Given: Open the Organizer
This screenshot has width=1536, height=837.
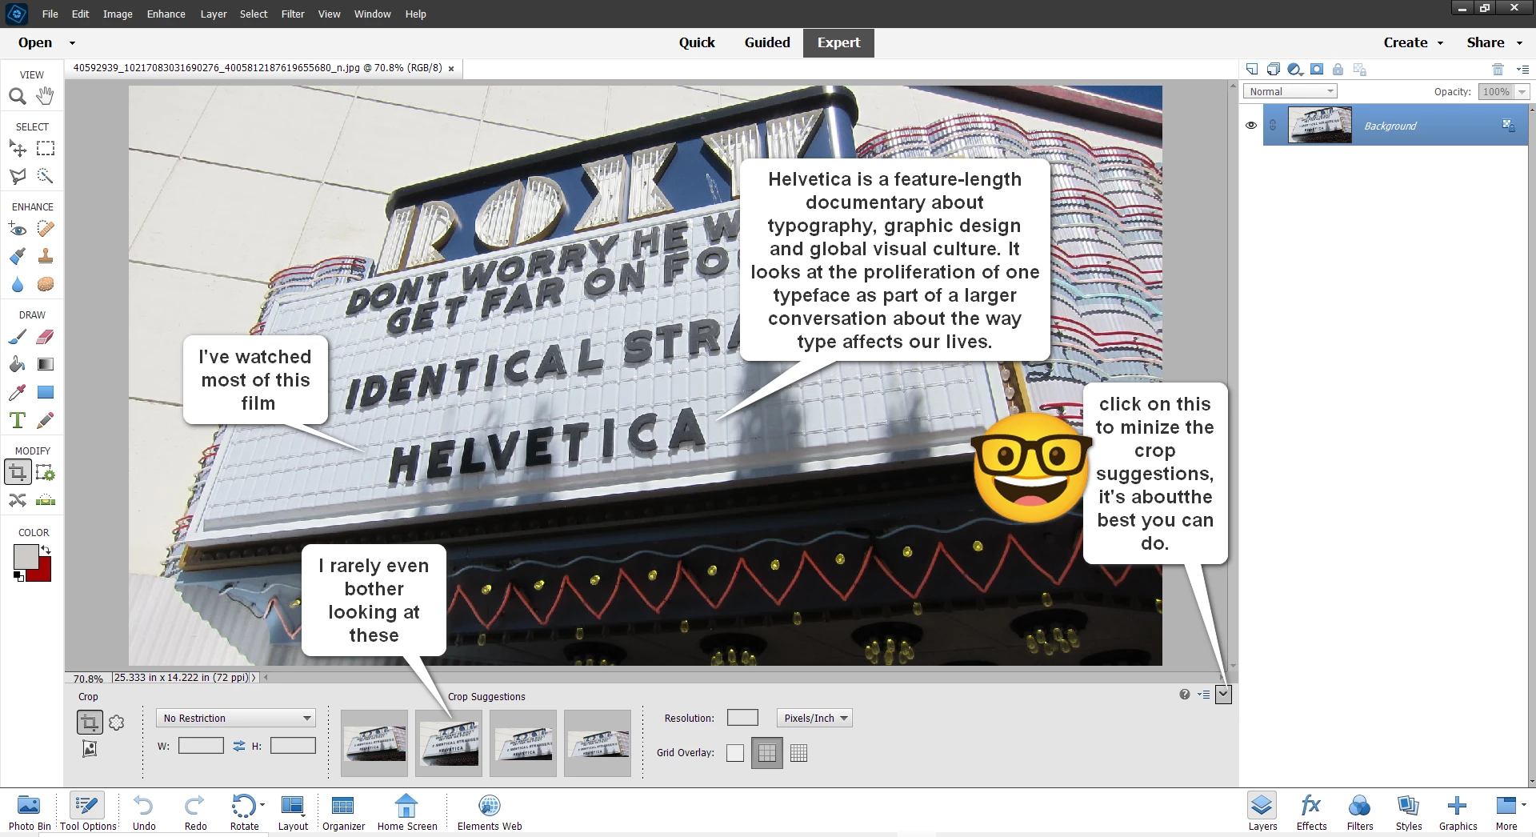Looking at the screenshot, I should [x=343, y=812].
